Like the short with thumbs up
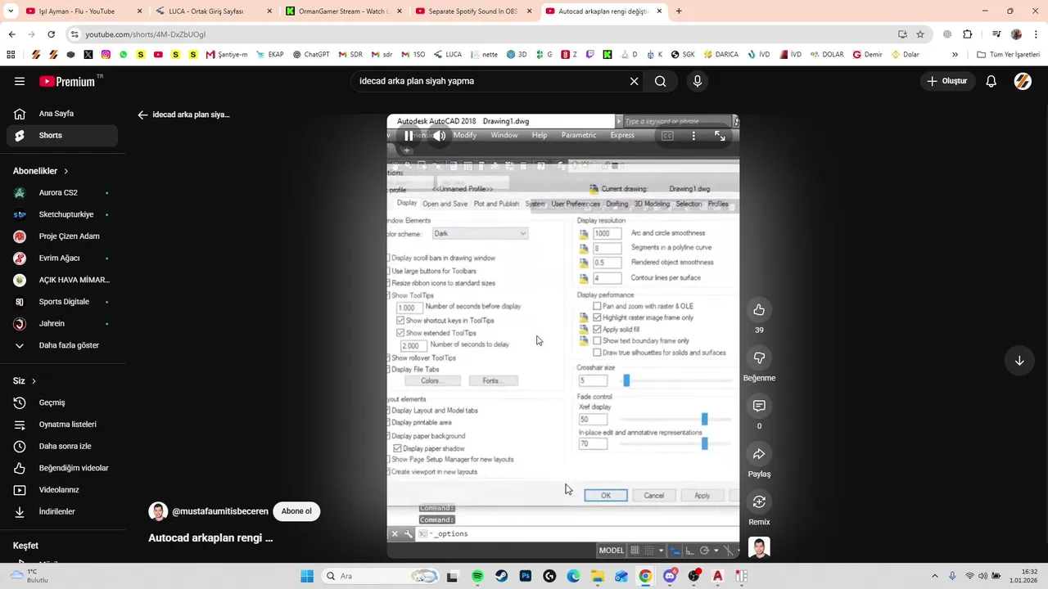This screenshot has width=1048, height=589. click(x=759, y=309)
